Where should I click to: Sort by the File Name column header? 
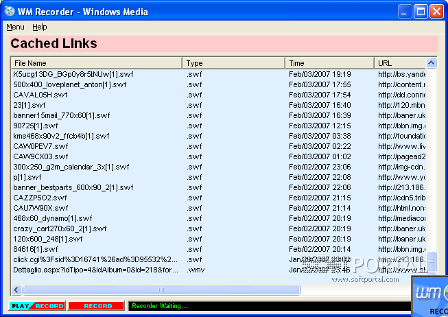(x=97, y=63)
